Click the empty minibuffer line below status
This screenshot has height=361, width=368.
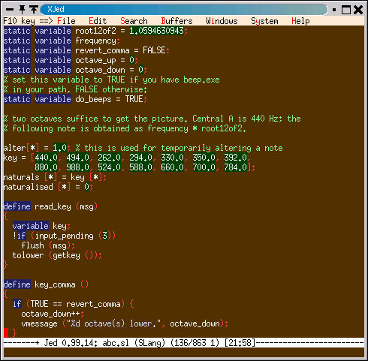click(x=184, y=352)
